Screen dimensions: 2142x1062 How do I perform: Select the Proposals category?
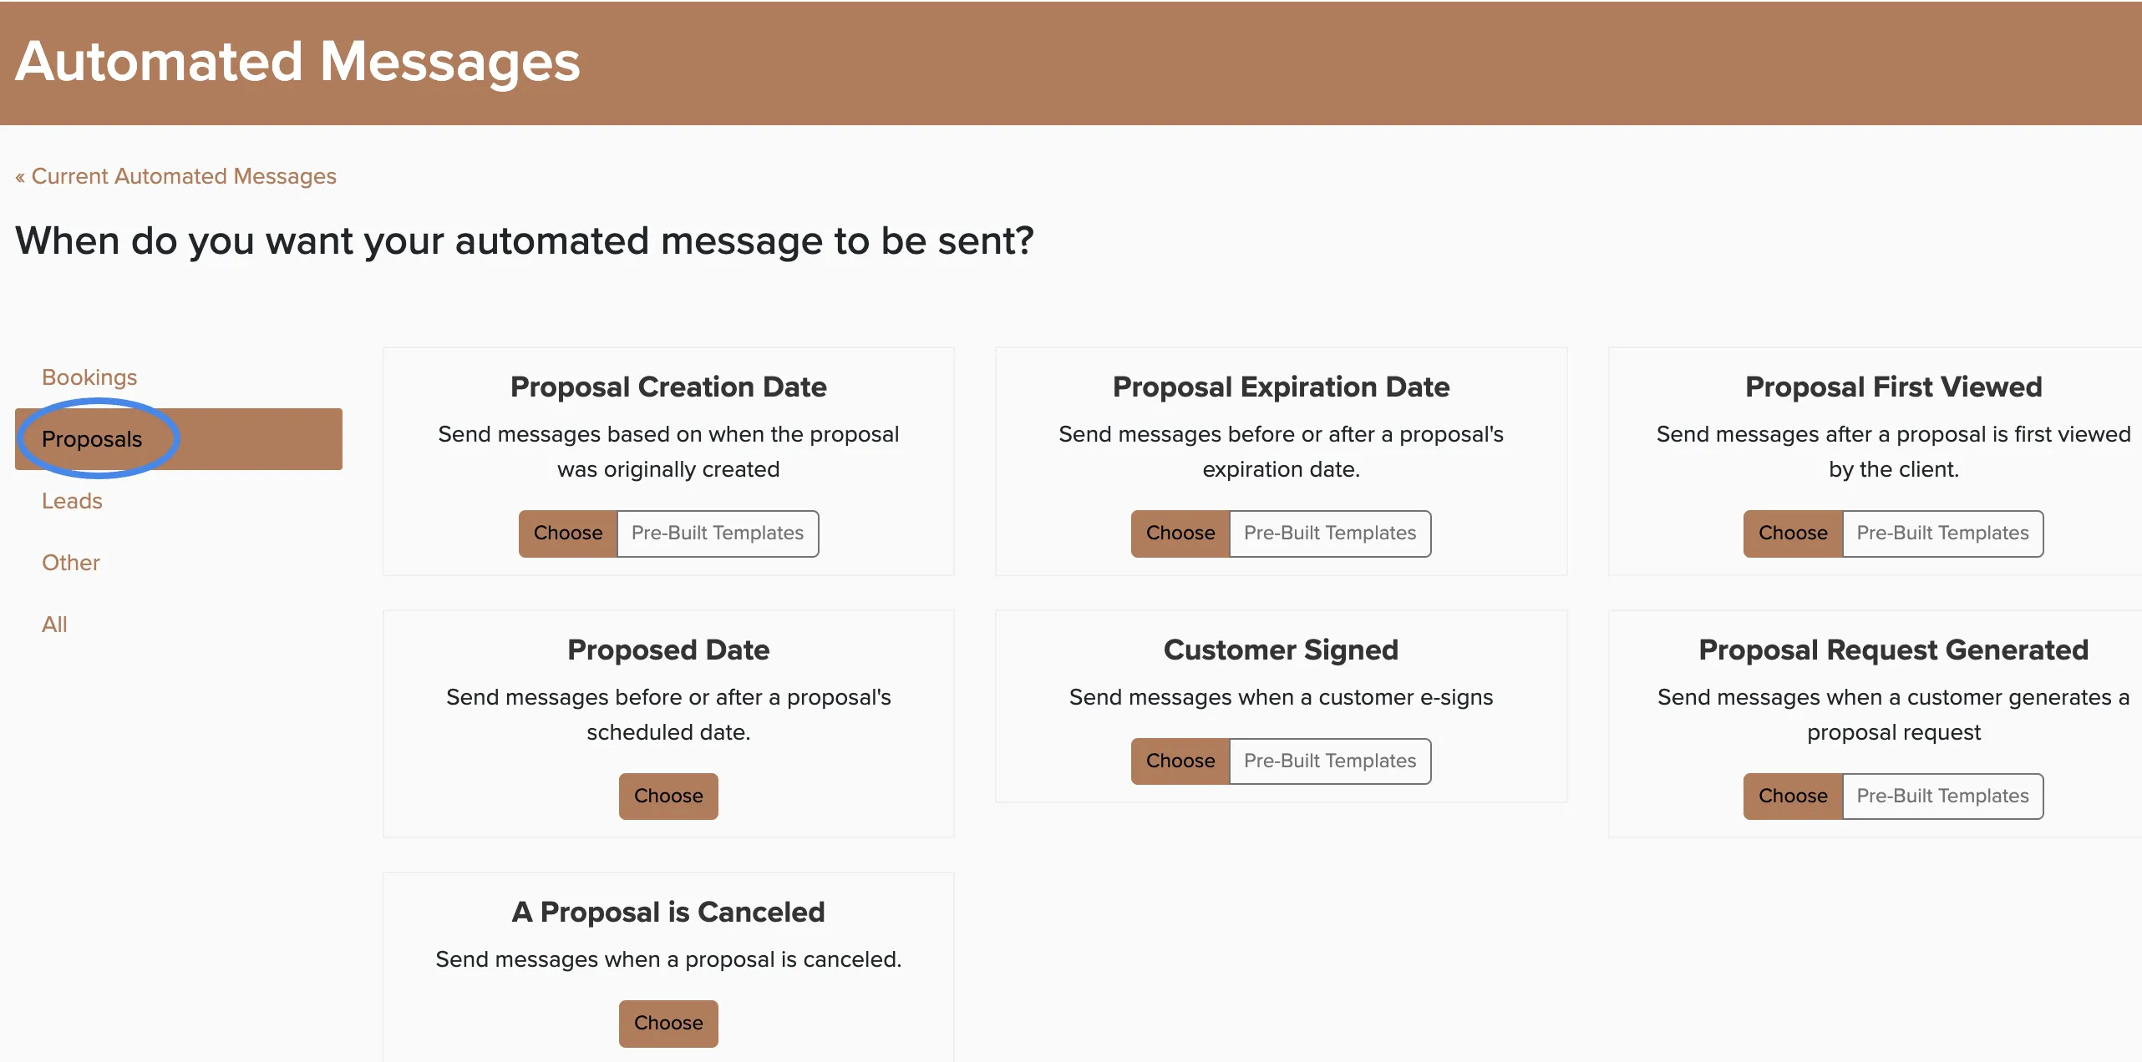pyautogui.click(x=179, y=439)
